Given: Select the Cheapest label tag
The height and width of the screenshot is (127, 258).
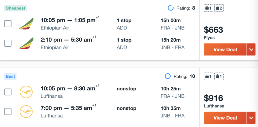Looking at the screenshot, I should (15, 8).
